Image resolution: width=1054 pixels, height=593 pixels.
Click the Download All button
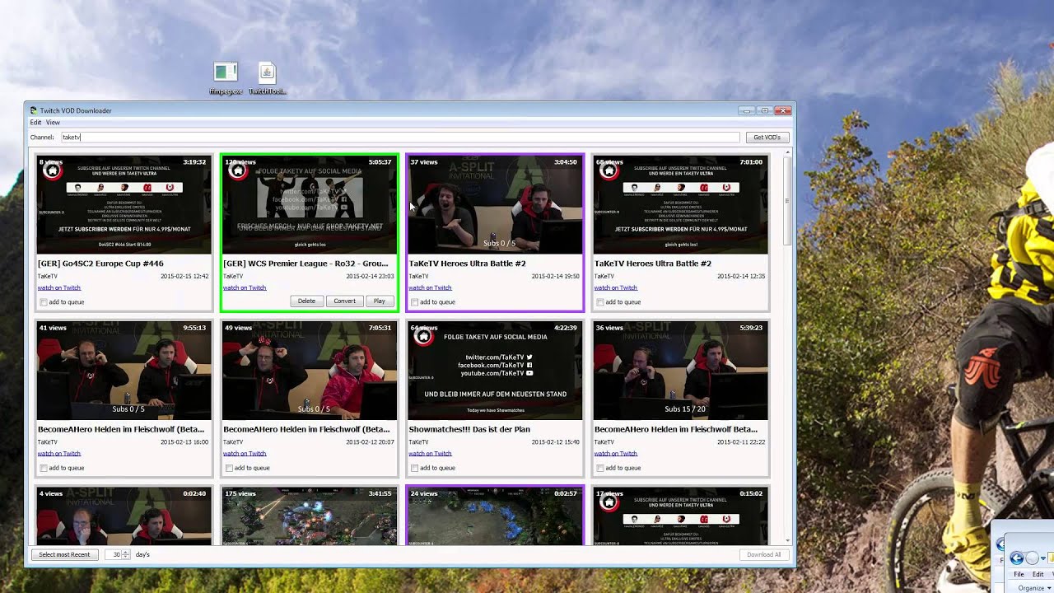763,554
